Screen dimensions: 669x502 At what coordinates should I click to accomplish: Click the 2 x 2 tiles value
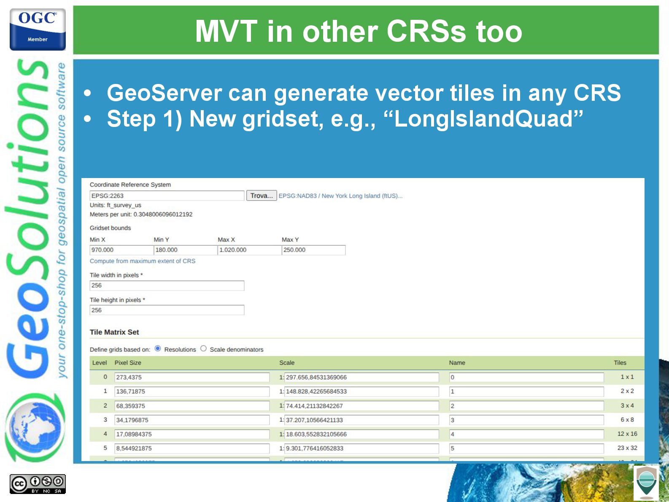tap(627, 391)
